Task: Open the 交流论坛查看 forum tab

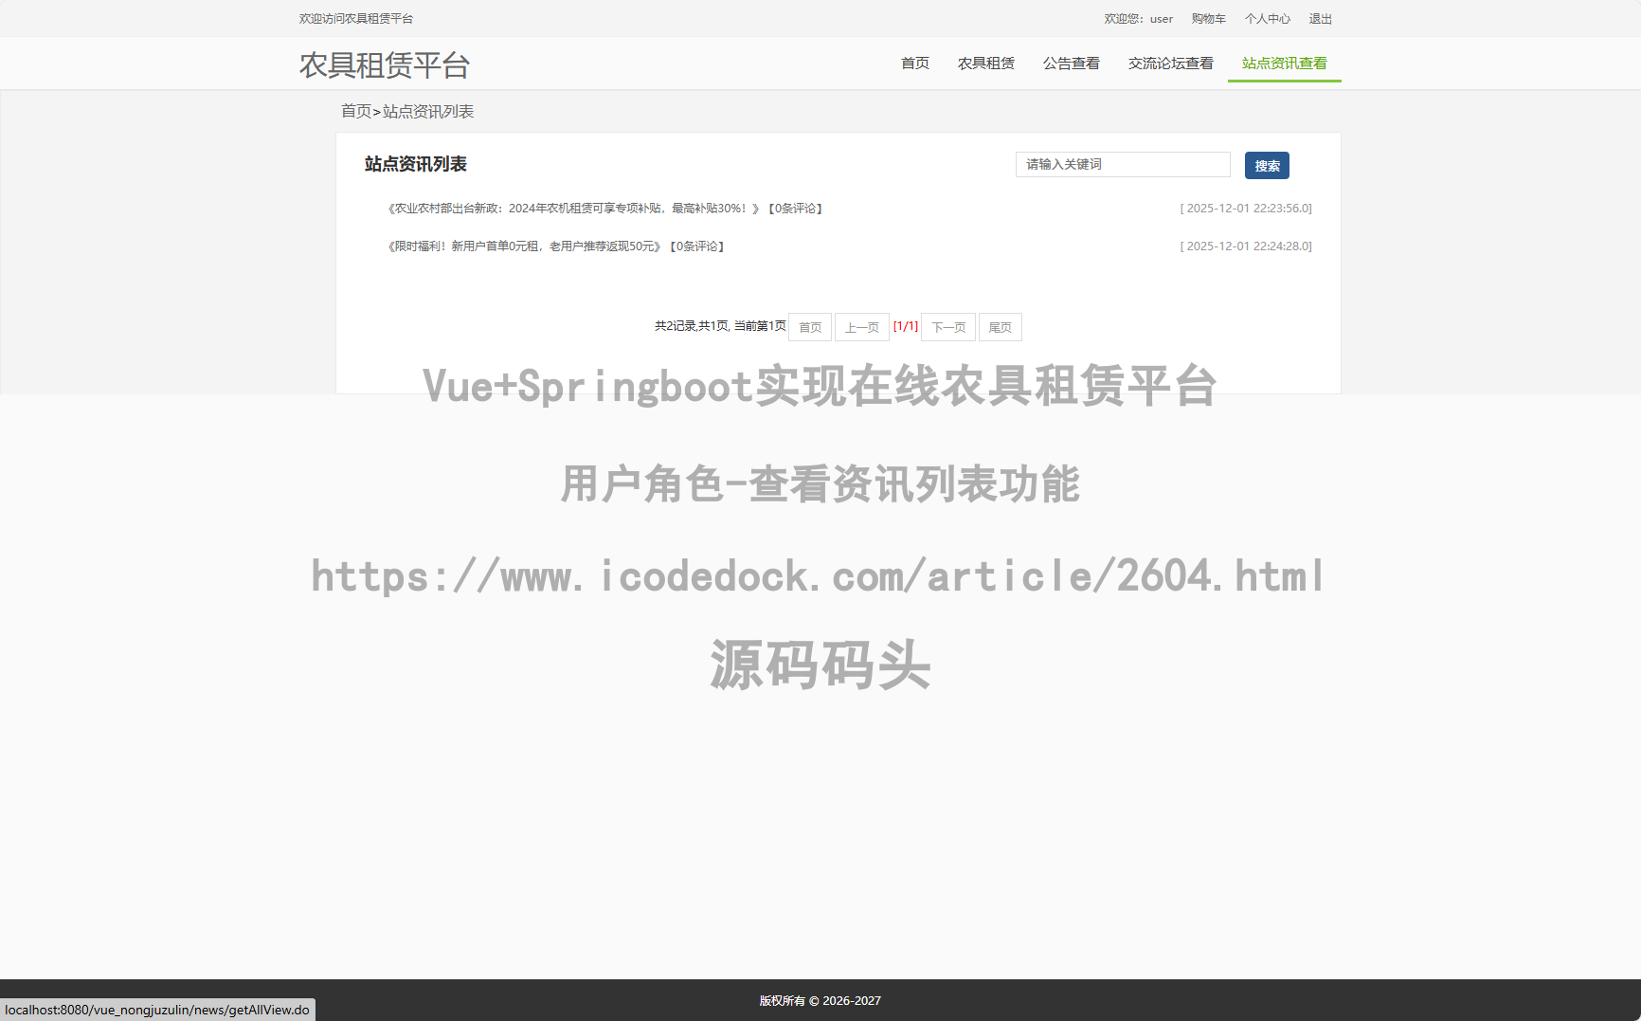Action: (1170, 63)
